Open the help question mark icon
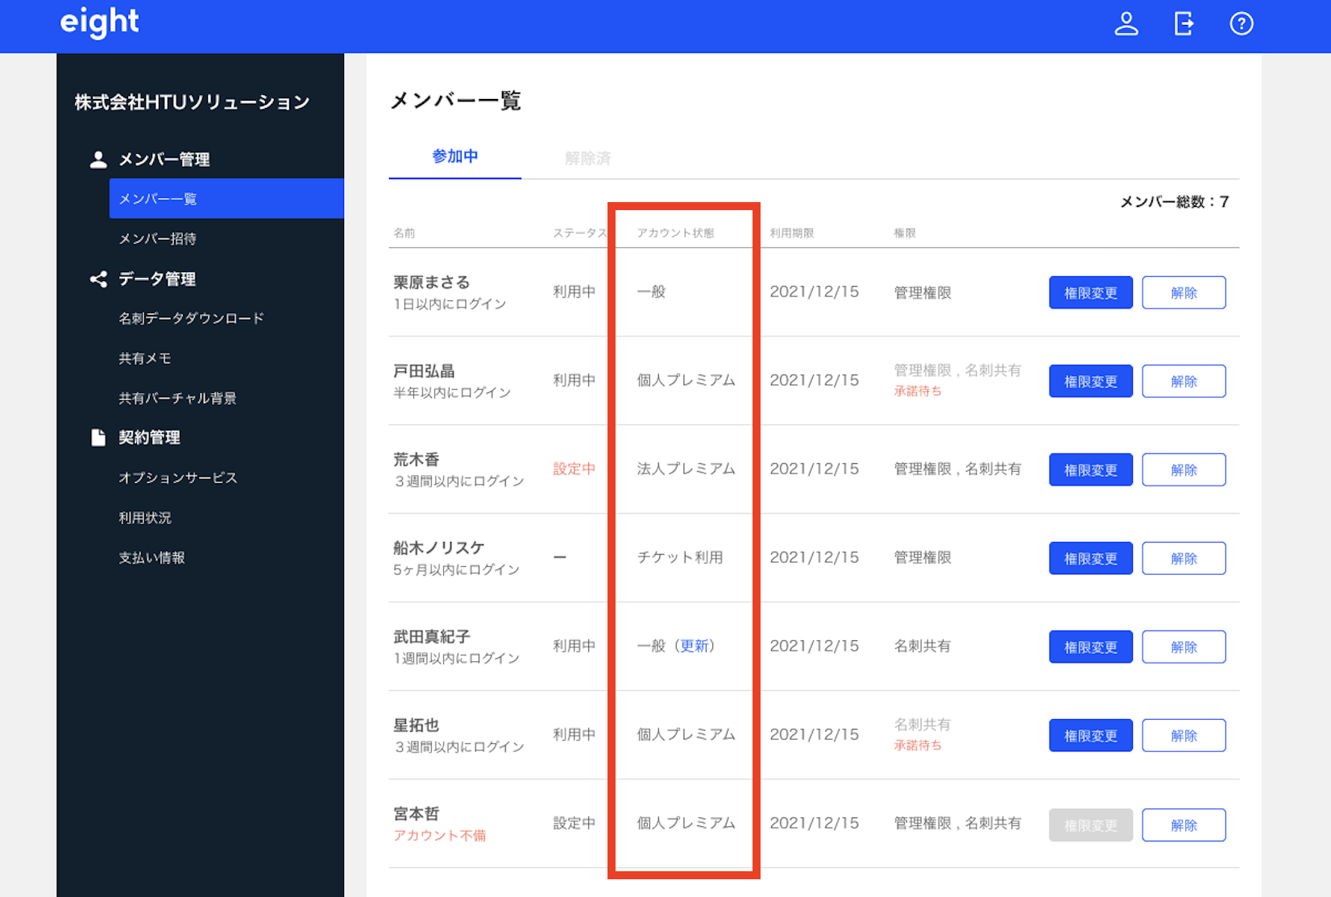 (1241, 24)
